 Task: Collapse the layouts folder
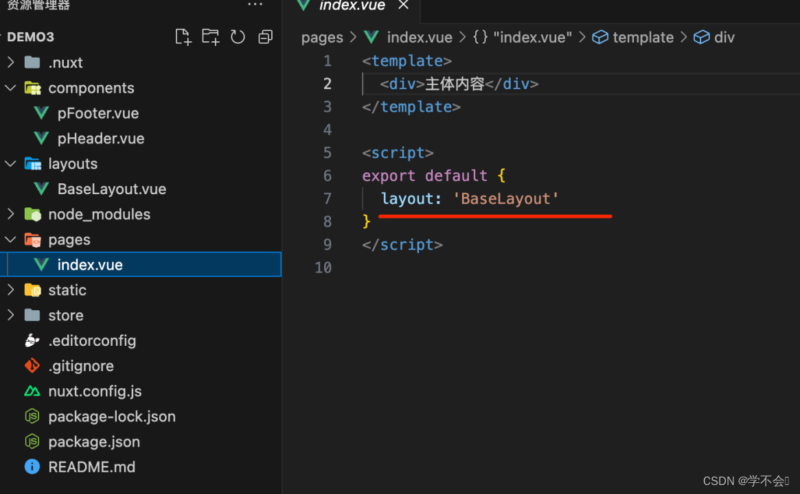(10, 163)
